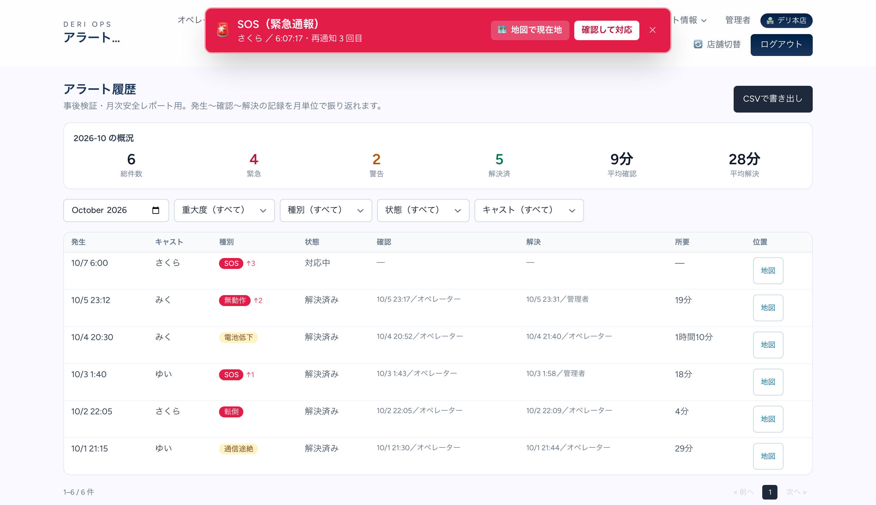Click the 無動作 badge for みく
This screenshot has height=505, width=876.
coord(235,300)
